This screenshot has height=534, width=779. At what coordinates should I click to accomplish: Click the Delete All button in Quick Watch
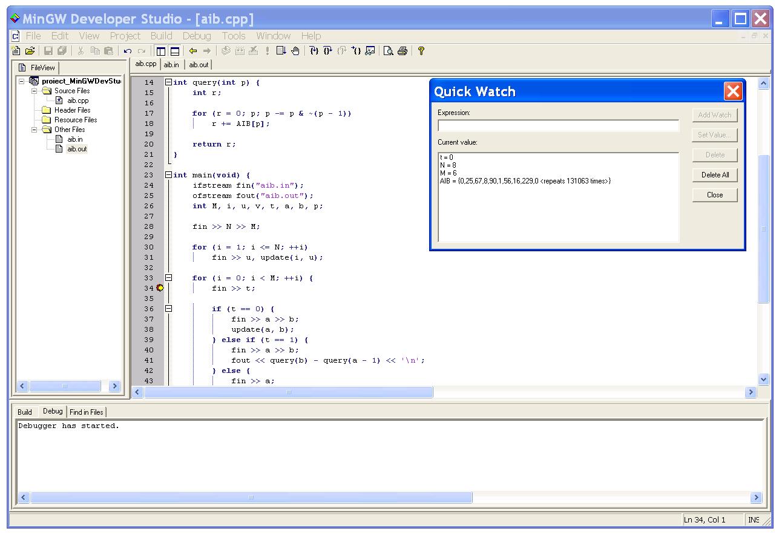[x=715, y=175]
